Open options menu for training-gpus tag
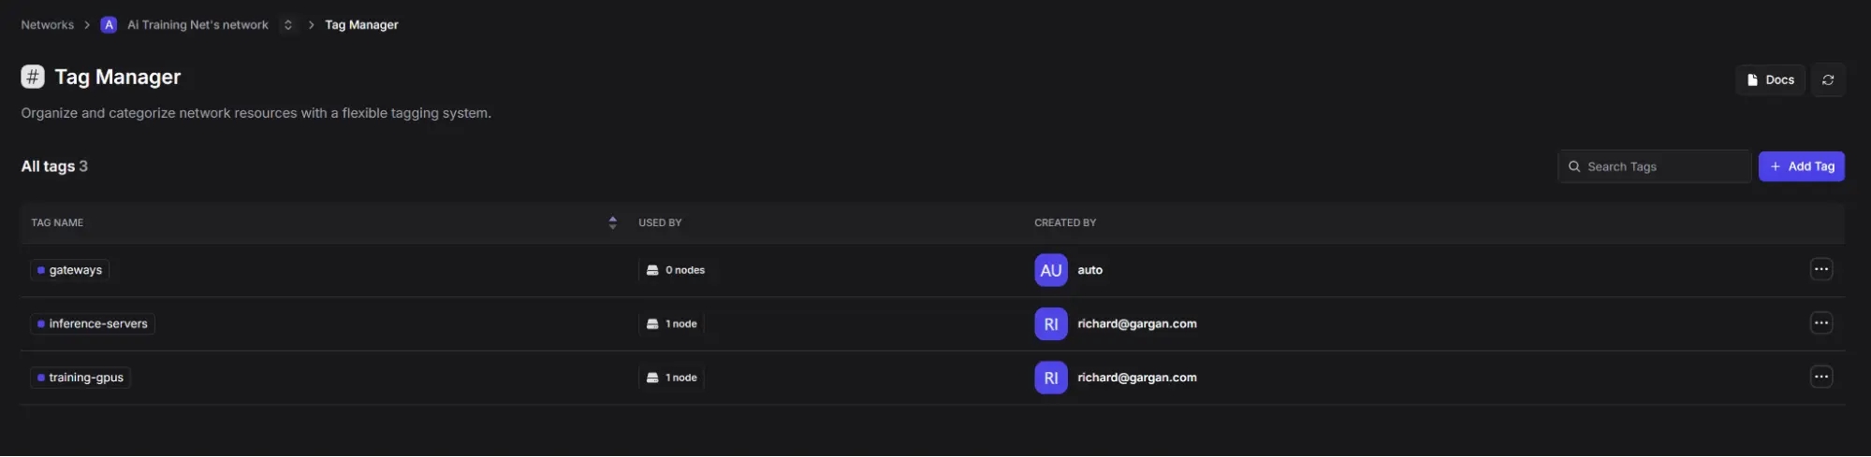 pyautogui.click(x=1820, y=378)
